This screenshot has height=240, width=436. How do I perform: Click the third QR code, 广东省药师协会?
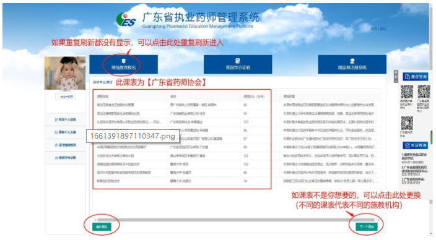pos(407,123)
